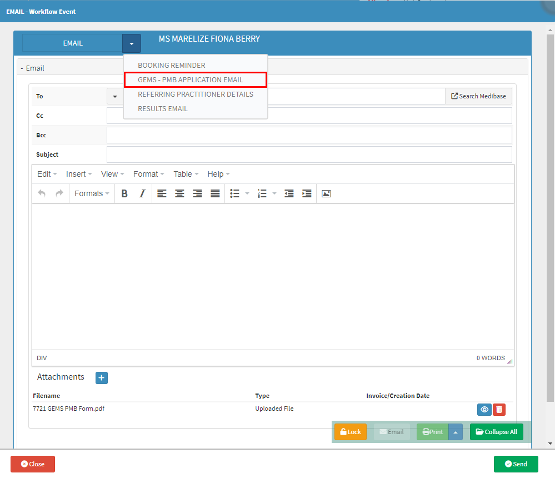
Task: Click the bulleted list icon
Action: 234,193
